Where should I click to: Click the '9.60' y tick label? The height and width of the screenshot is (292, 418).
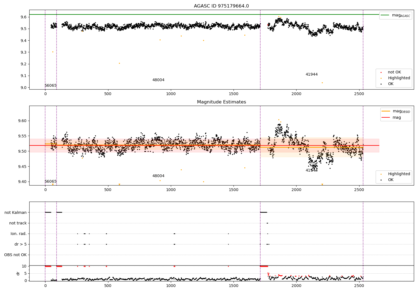point(22,121)
